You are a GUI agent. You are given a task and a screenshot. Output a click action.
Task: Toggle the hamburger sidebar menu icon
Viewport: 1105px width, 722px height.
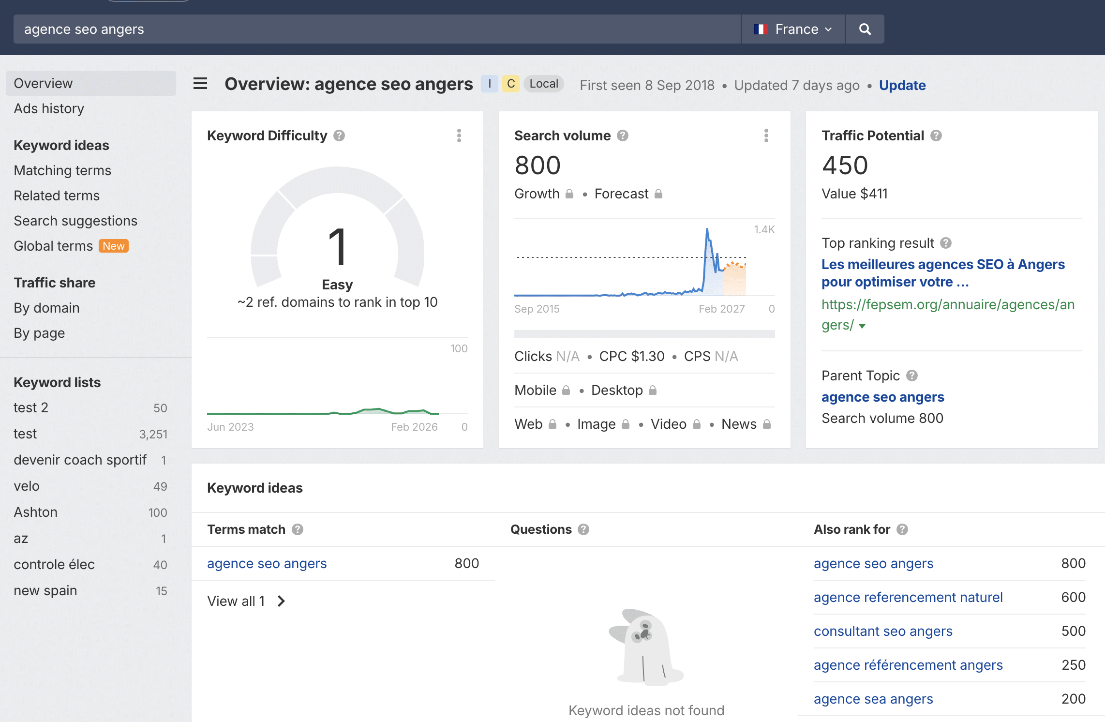coord(200,84)
